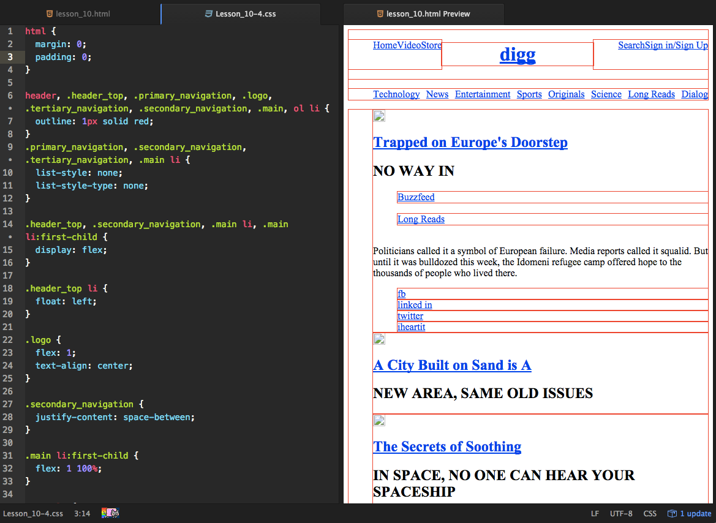Open the Video link in preview
This screenshot has height=523, width=716.
[x=409, y=45]
